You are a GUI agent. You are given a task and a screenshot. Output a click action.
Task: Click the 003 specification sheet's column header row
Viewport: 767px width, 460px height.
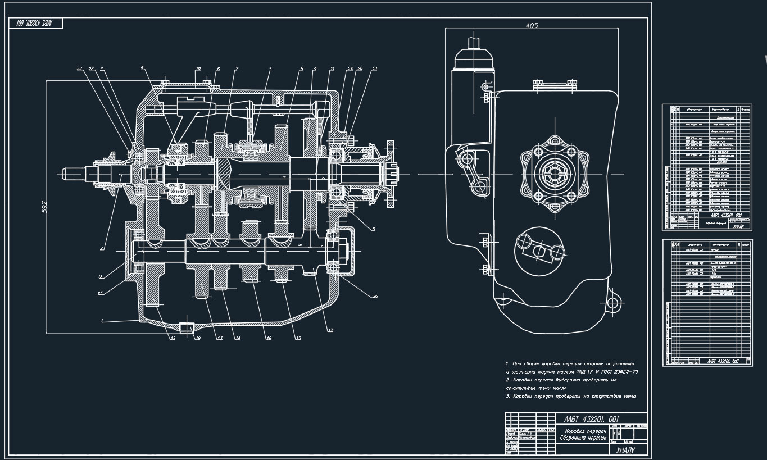[x=710, y=245]
